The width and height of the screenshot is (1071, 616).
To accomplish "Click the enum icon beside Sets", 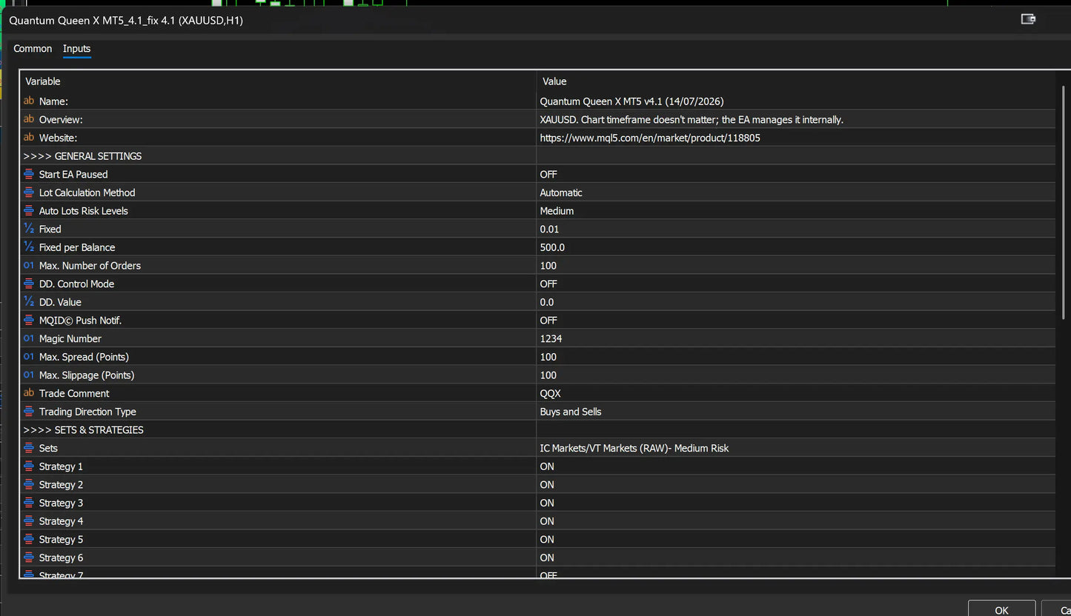I will (x=29, y=448).
